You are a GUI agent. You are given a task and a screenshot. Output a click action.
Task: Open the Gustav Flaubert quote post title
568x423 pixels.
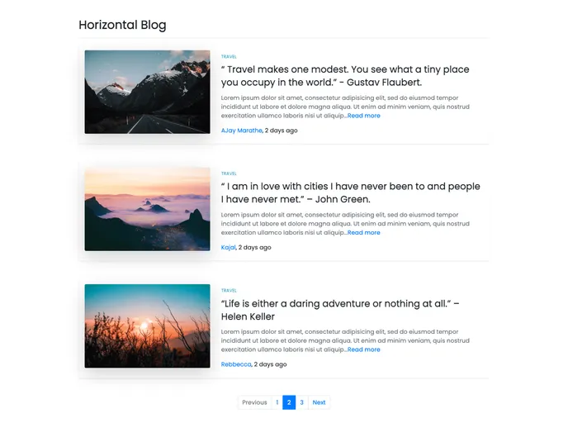point(344,76)
